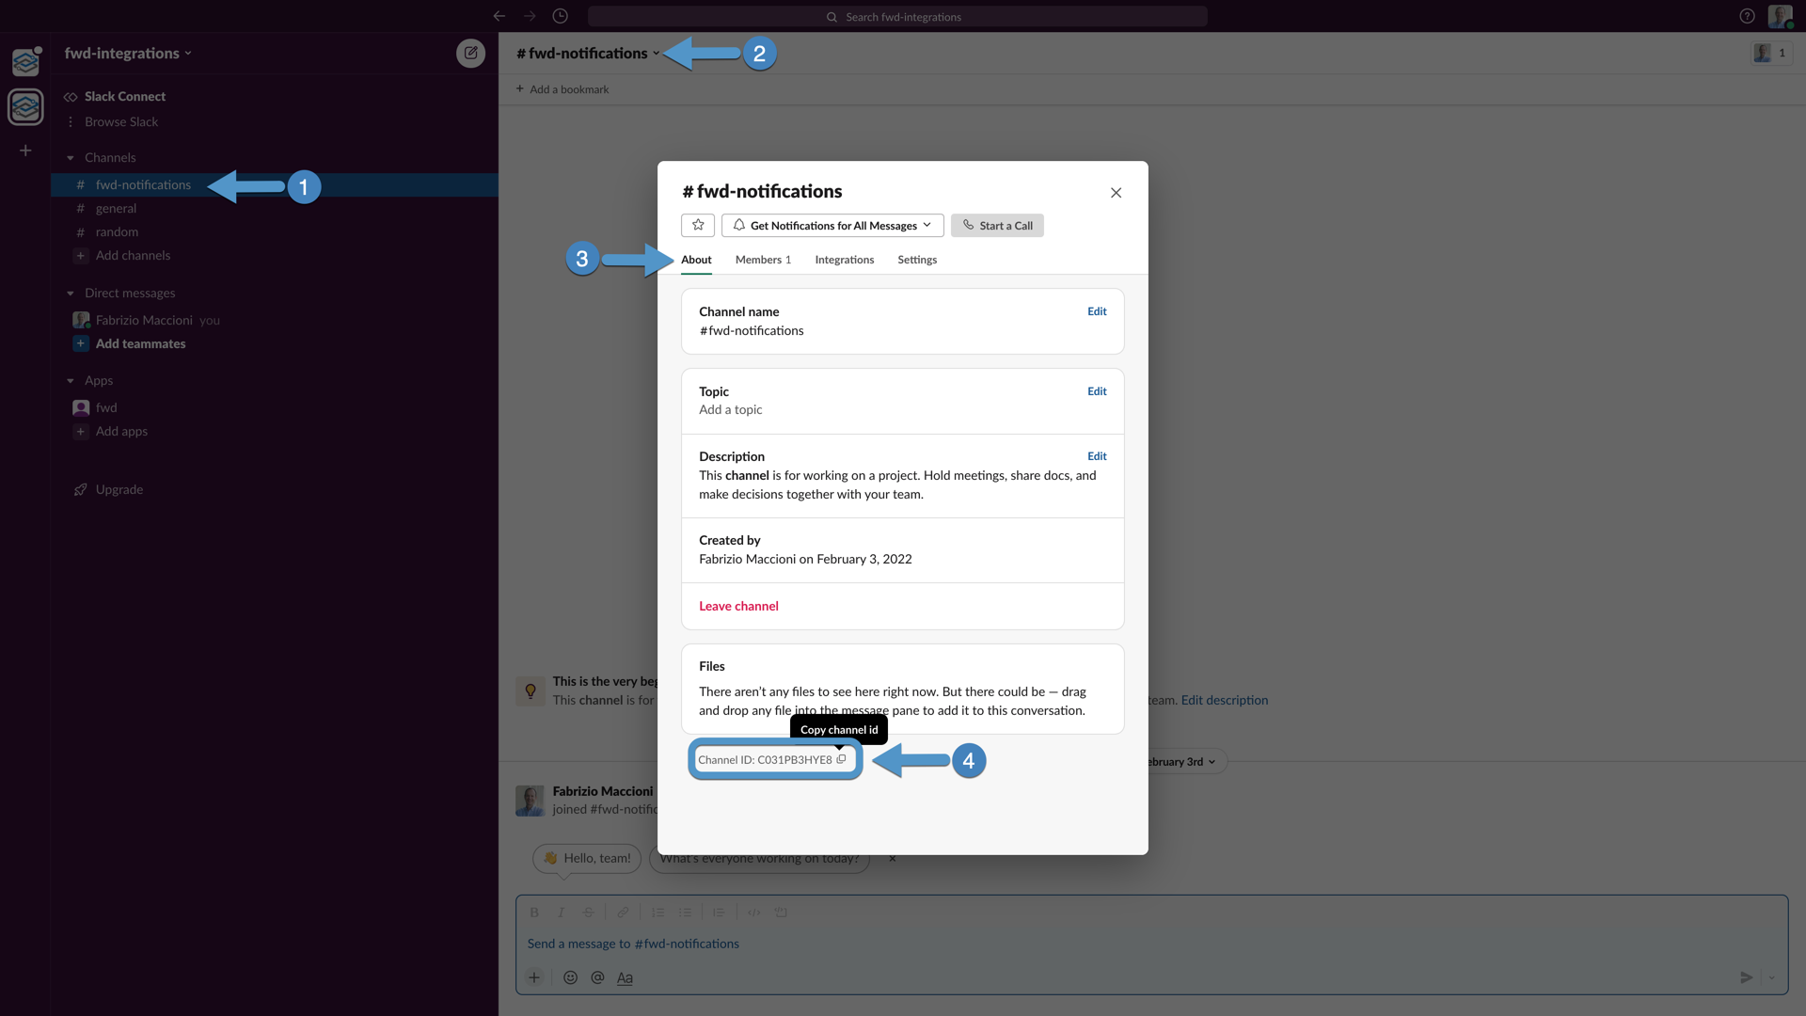Collapse the Direct messages section
The height and width of the screenshot is (1016, 1806).
click(70, 293)
